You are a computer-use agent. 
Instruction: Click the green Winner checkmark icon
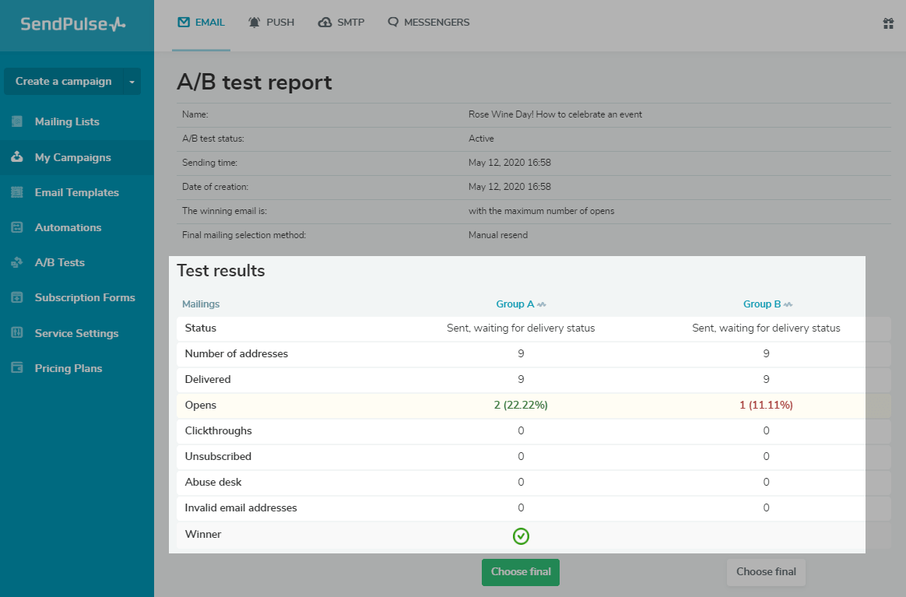(521, 536)
